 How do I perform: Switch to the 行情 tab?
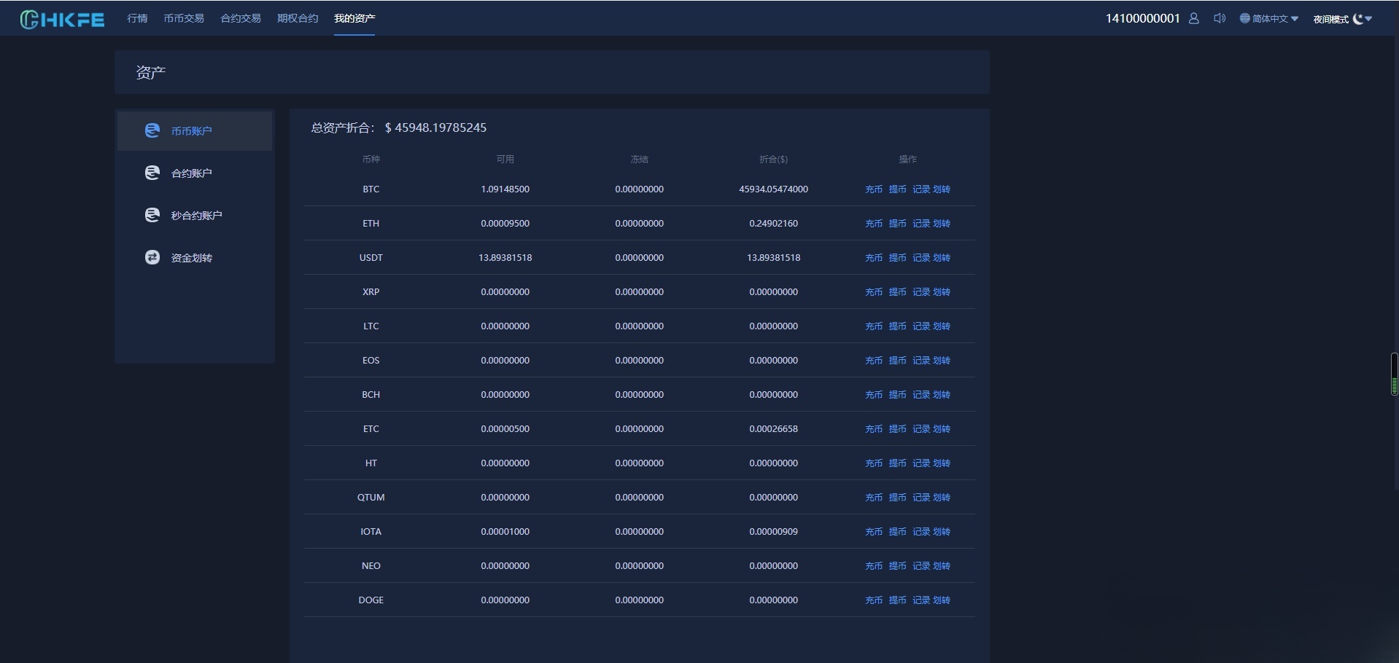[137, 18]
